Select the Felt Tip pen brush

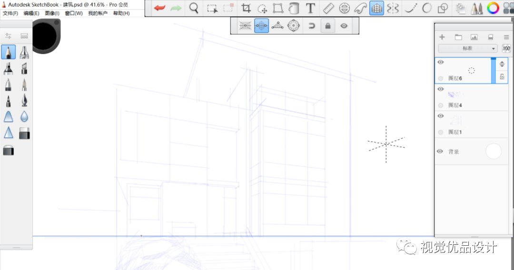point(9,101)
